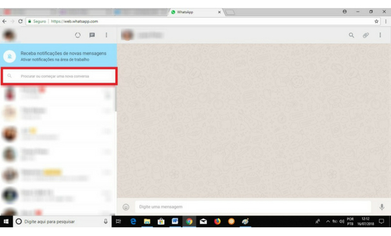Bookmark this page with the star
Image resolution: width=391 pixels, height=236 pixels.
coord(376,21)
